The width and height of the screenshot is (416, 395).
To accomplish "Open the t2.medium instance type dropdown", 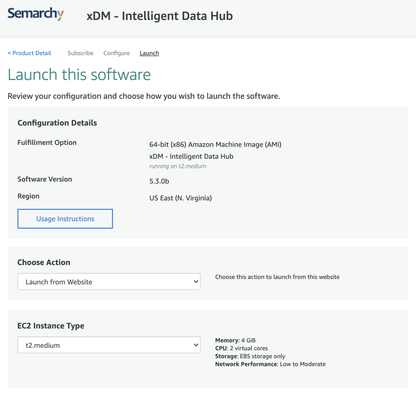I will tap(109, 345).
